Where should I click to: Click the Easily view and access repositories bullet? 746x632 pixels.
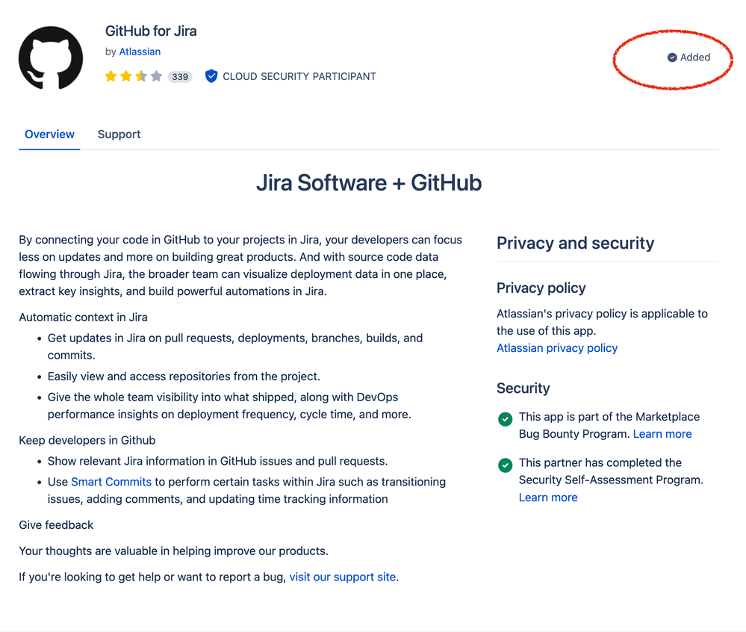pyautogui.click(x=184, y=377)
